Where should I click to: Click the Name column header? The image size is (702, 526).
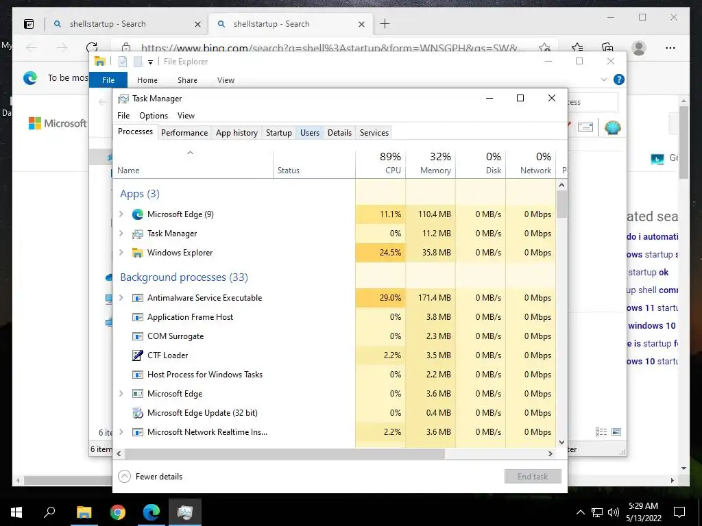click(x=193, y=164)
